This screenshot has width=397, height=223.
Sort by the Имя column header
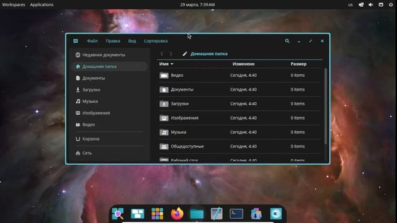coord(166,64)
